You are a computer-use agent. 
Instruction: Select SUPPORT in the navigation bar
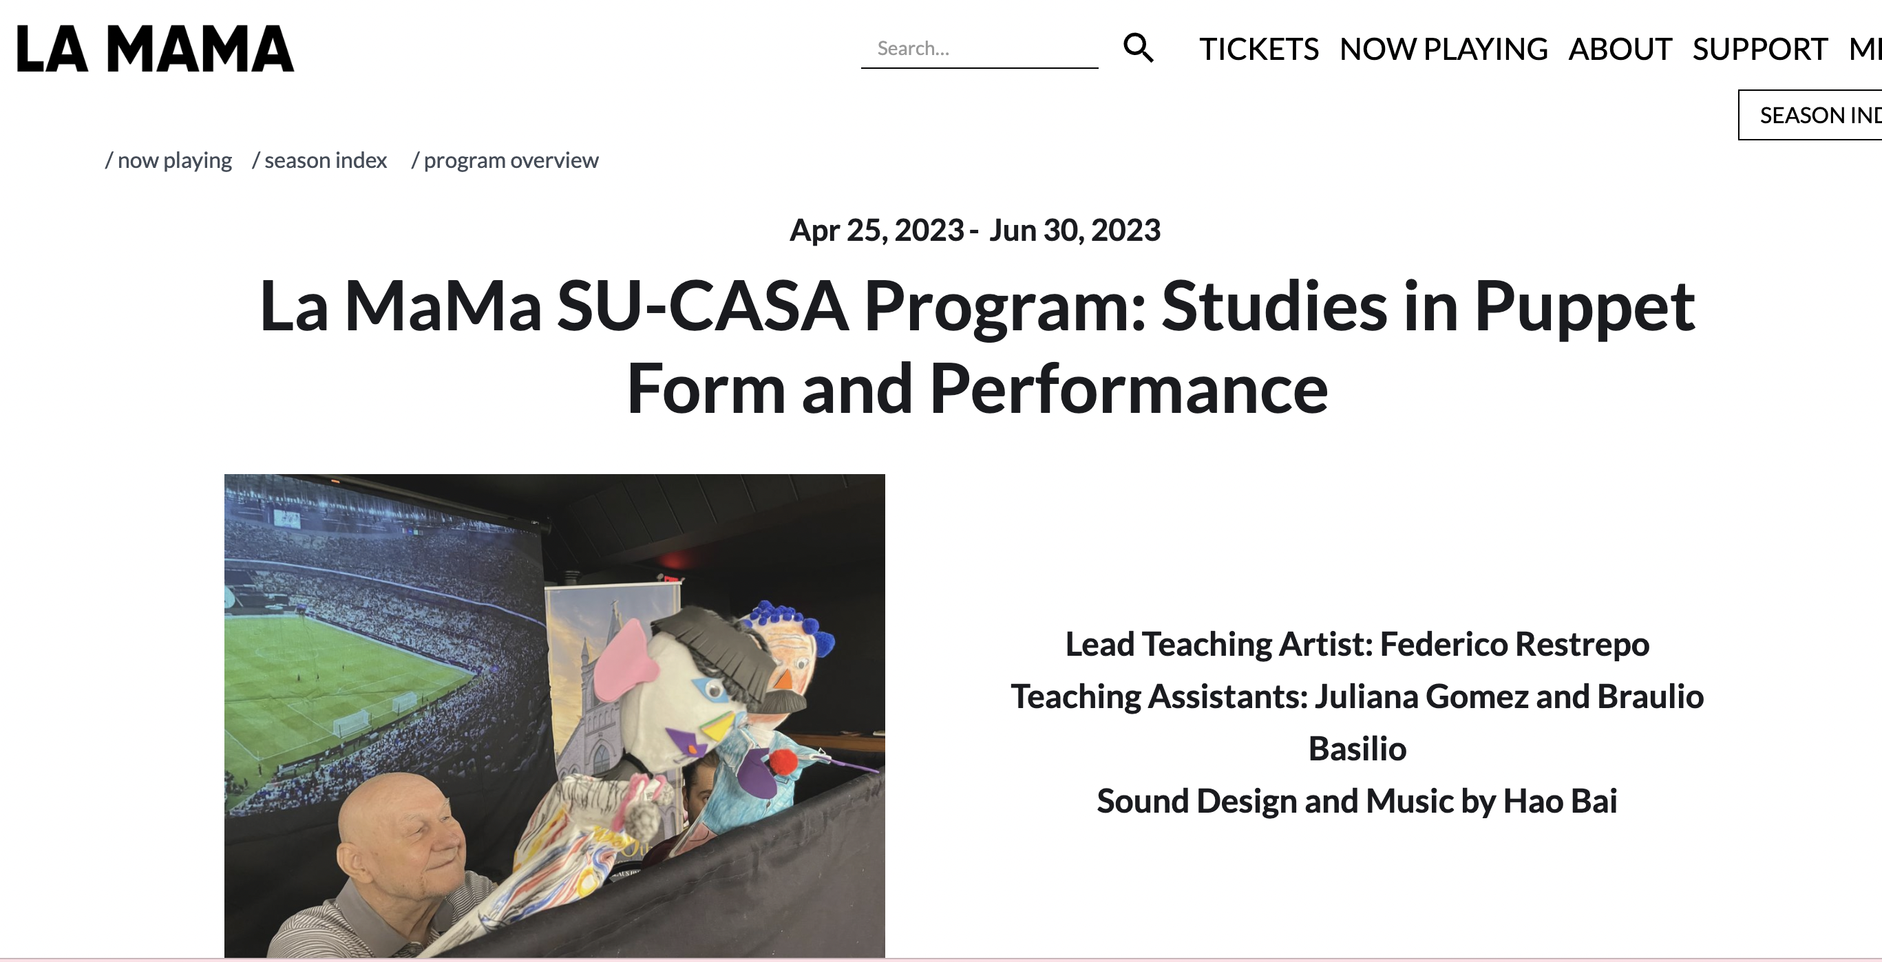[1759, 50]
